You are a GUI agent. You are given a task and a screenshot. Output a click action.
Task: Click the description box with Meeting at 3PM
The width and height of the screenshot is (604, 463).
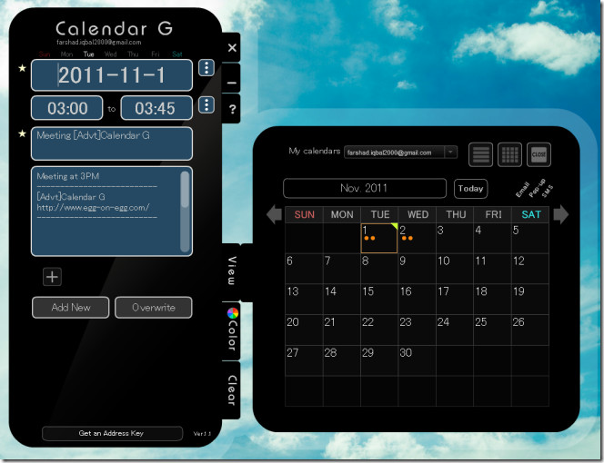(x=112, y=212)
